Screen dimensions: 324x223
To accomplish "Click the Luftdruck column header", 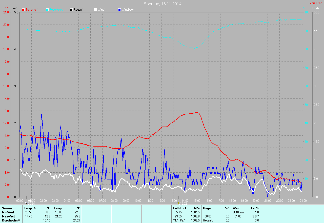I will 180,208.
